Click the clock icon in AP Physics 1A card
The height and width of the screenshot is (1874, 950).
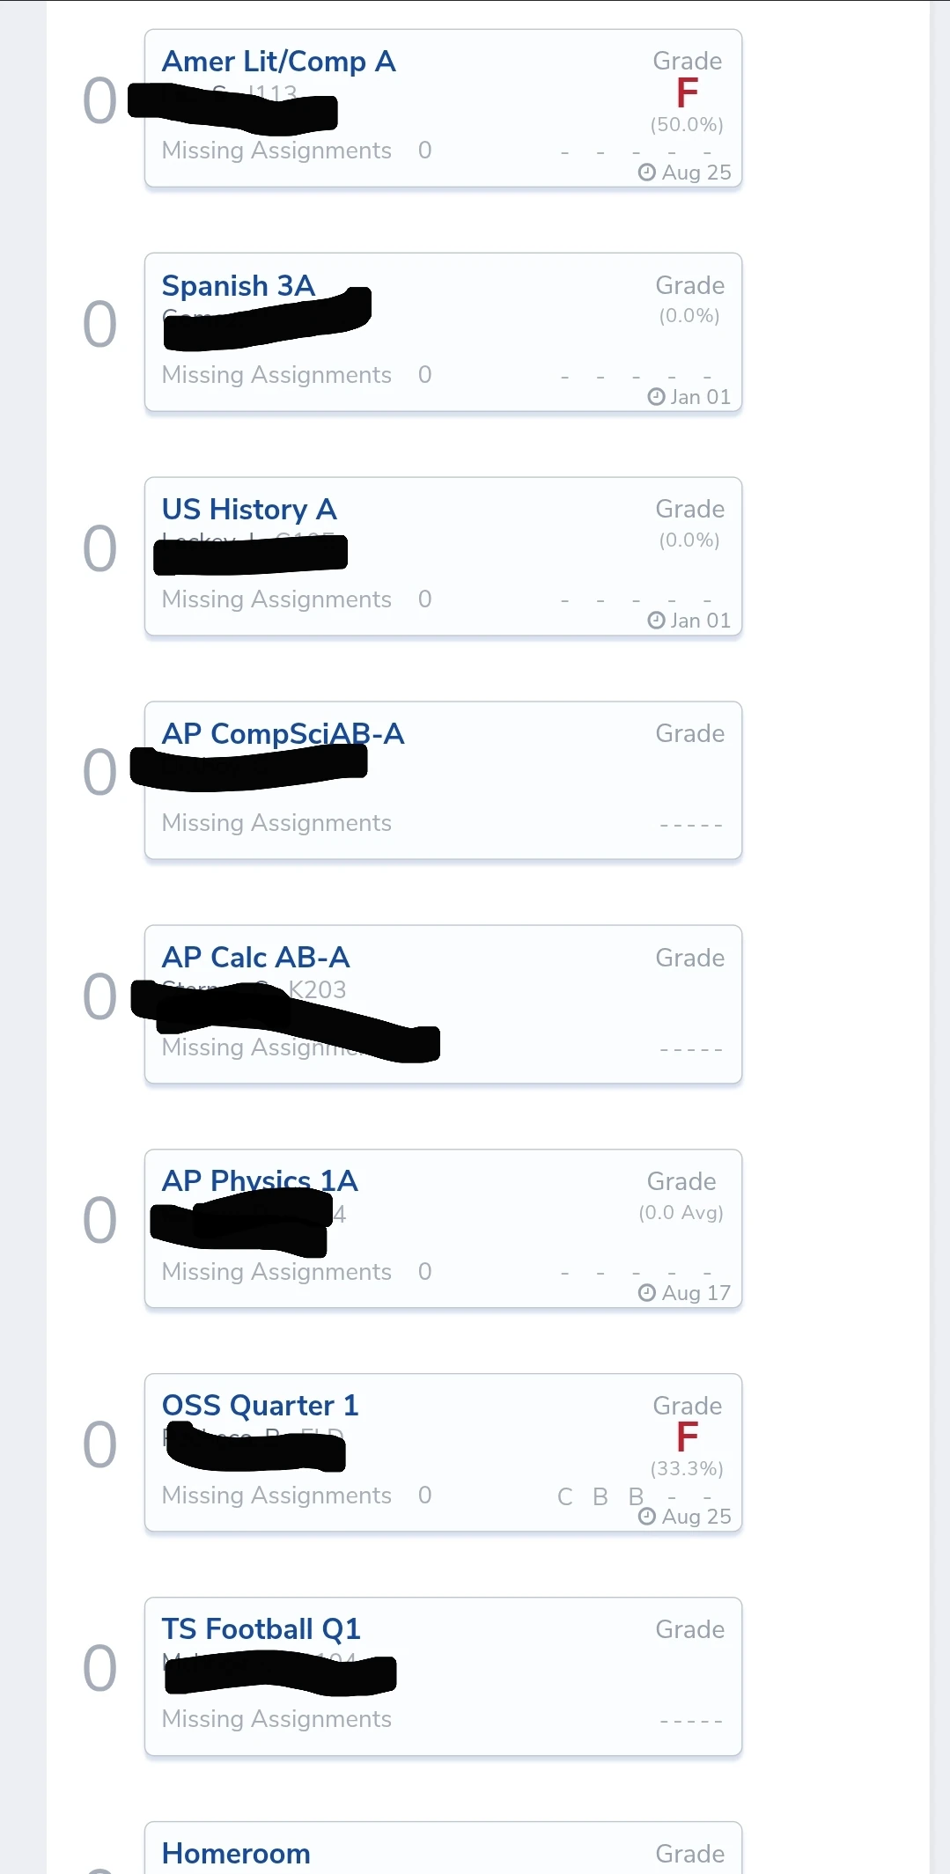click(x=647, y=1293)
